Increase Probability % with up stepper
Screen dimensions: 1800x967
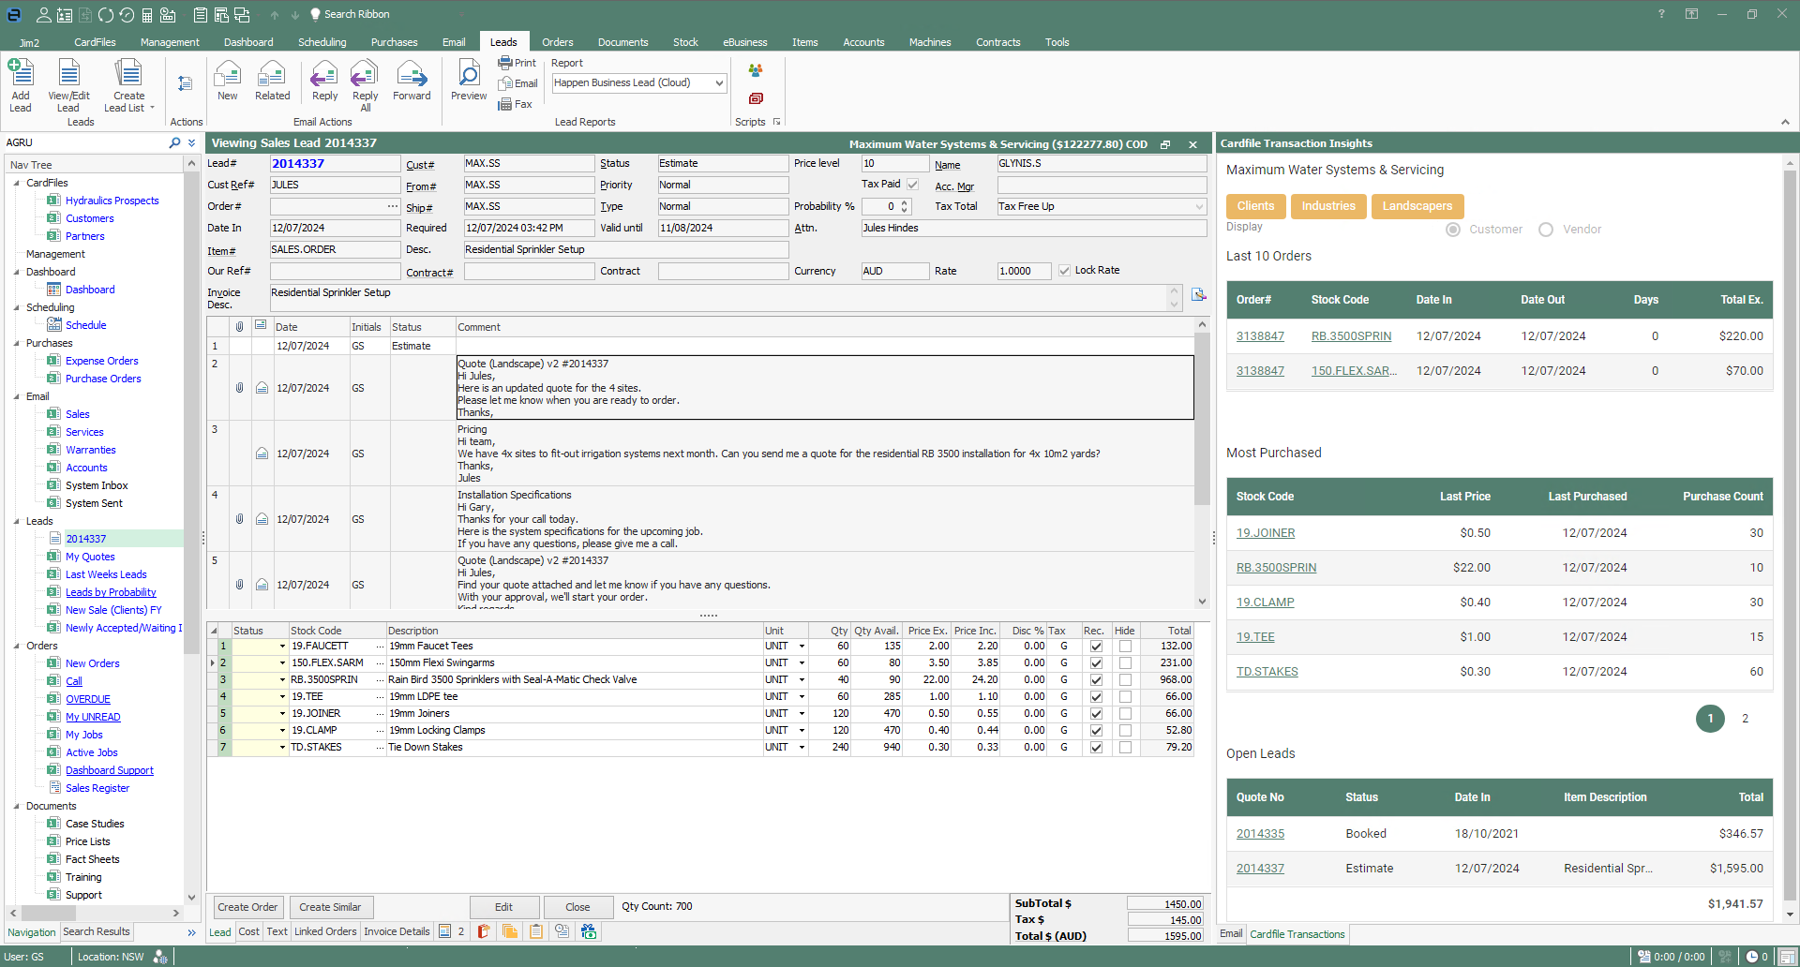pos(904,201)
